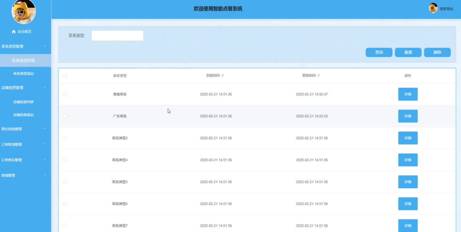This screenshot has height=232, width=461.
Task: Click the 菜系类型7 cell
Action: coord(120,226)
